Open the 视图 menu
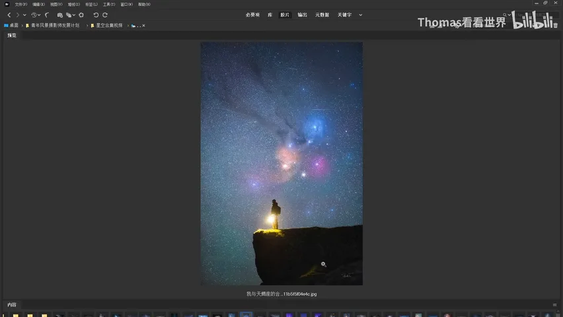This screenshot has width=563, height=317. tap(56, 5)
